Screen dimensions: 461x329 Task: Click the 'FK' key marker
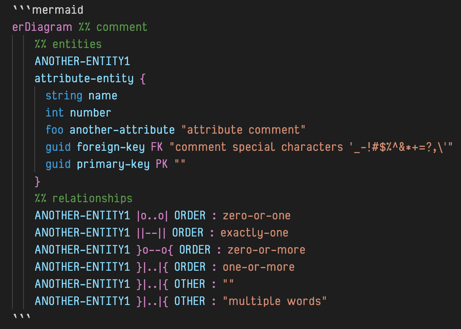[x=157, y=147]
